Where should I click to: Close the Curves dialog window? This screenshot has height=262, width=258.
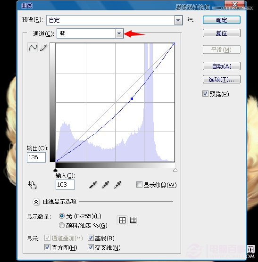tap(234, 4)
